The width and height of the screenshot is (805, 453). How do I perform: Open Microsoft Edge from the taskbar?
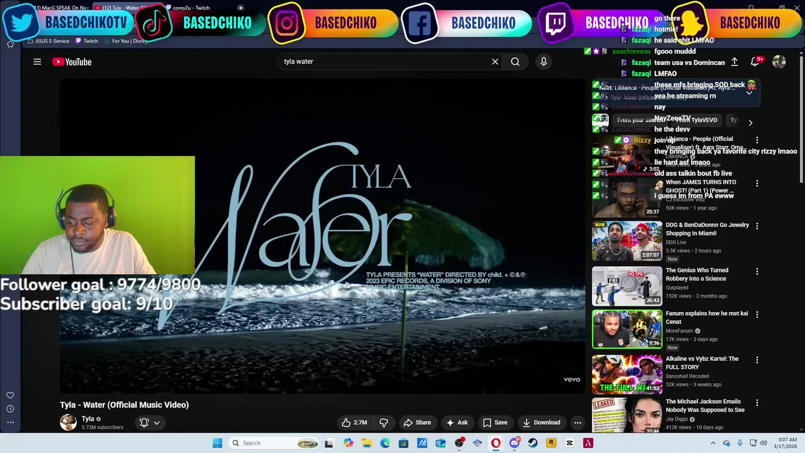coord(385,443)
